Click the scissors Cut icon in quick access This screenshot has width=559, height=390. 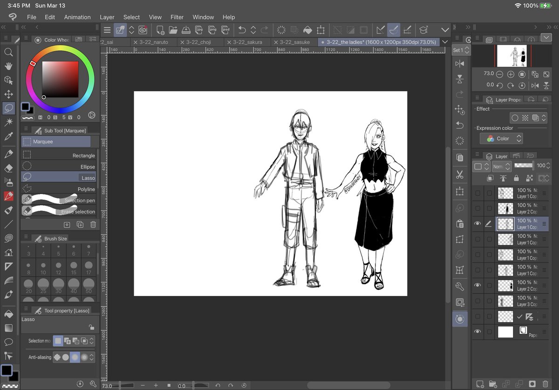[x=460, y=175]
